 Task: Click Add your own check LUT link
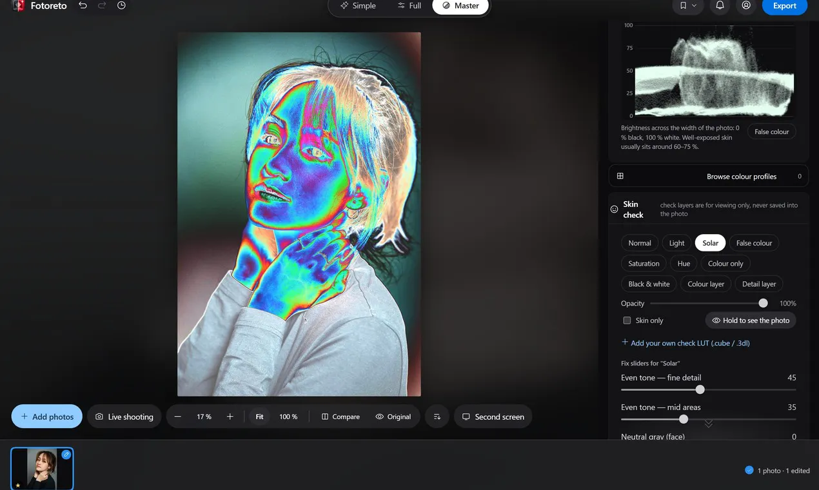pos(686,343)
